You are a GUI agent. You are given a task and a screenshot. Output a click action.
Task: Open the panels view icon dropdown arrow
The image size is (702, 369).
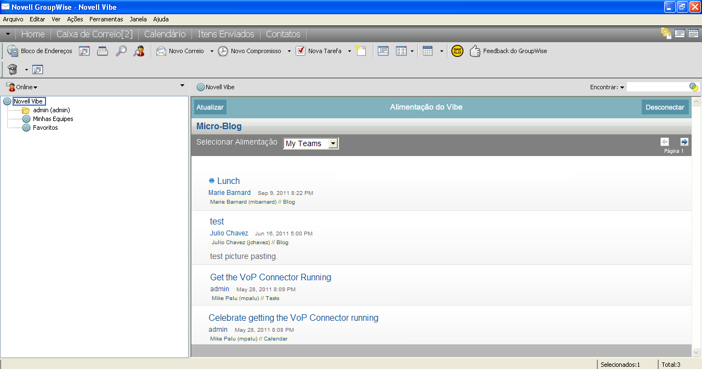(412, 51)
